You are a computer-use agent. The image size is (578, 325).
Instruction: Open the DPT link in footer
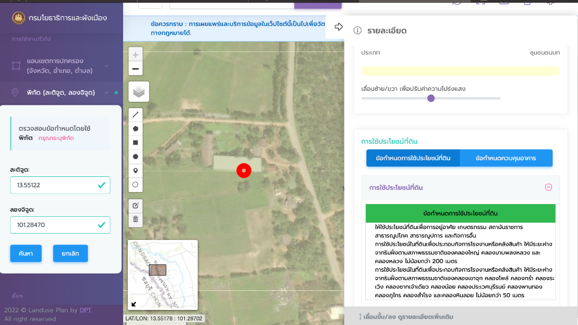click(86, 310)
